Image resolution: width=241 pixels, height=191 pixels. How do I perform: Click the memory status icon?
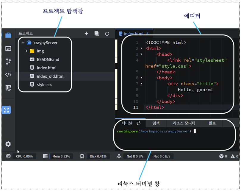[x=45, y=156]
